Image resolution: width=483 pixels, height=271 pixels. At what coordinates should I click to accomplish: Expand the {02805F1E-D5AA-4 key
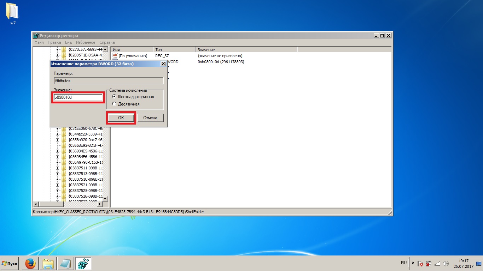[57, 55]
